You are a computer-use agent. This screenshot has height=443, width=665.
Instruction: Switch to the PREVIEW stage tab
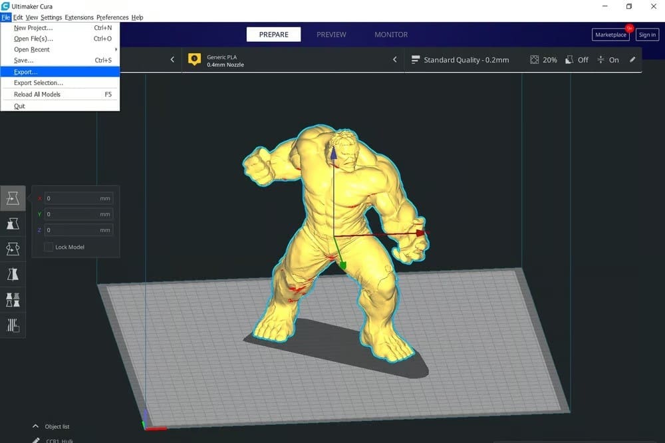(x=331, y=35)
